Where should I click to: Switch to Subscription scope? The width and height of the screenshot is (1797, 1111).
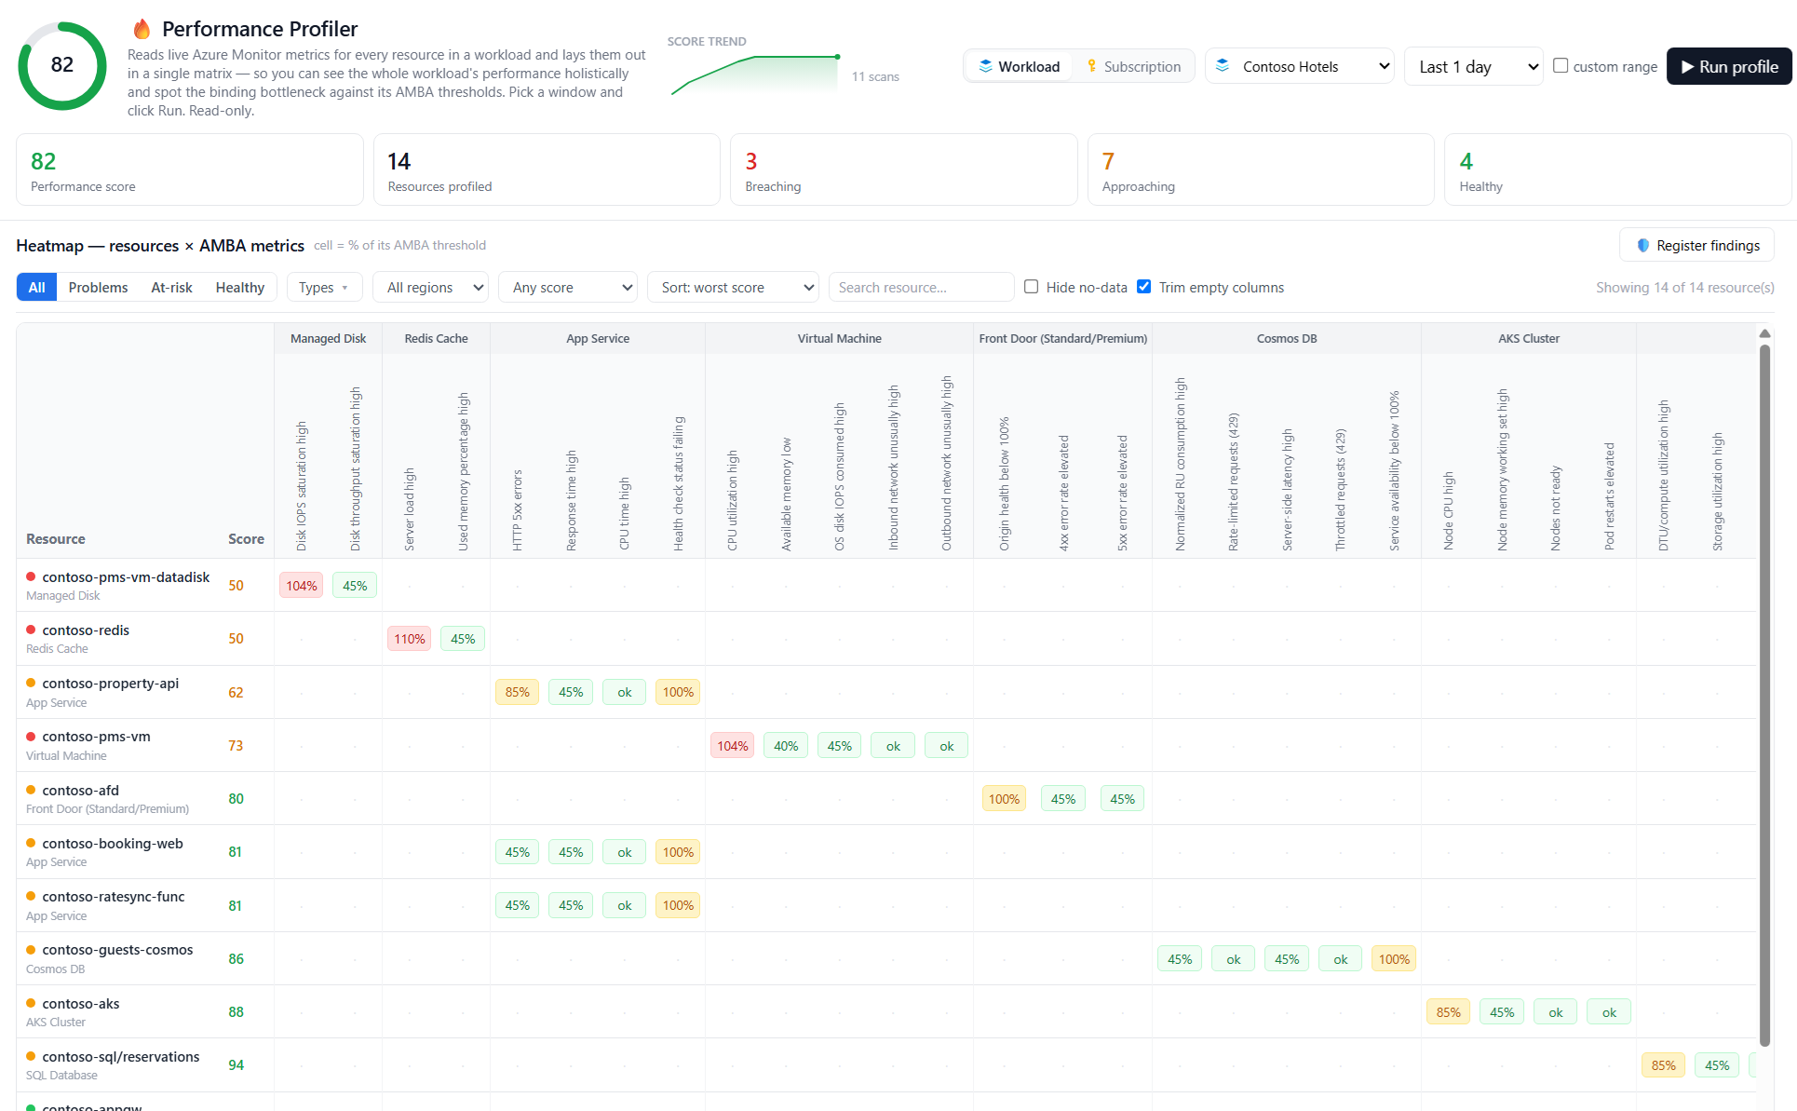(x=1133, y=66)
